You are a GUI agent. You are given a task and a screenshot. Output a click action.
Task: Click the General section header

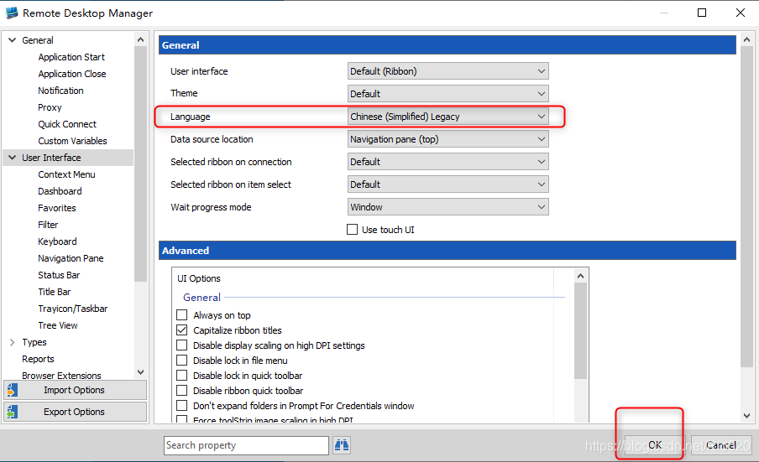tap(448, 45)
